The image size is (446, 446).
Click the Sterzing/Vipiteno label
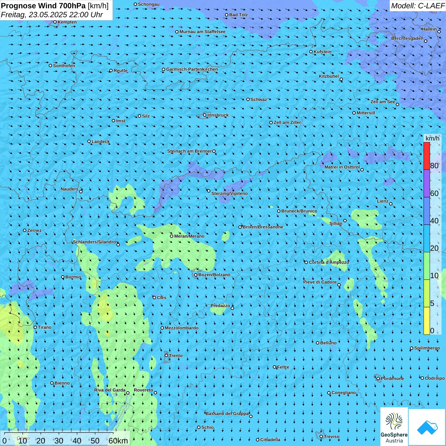[229, 193]
